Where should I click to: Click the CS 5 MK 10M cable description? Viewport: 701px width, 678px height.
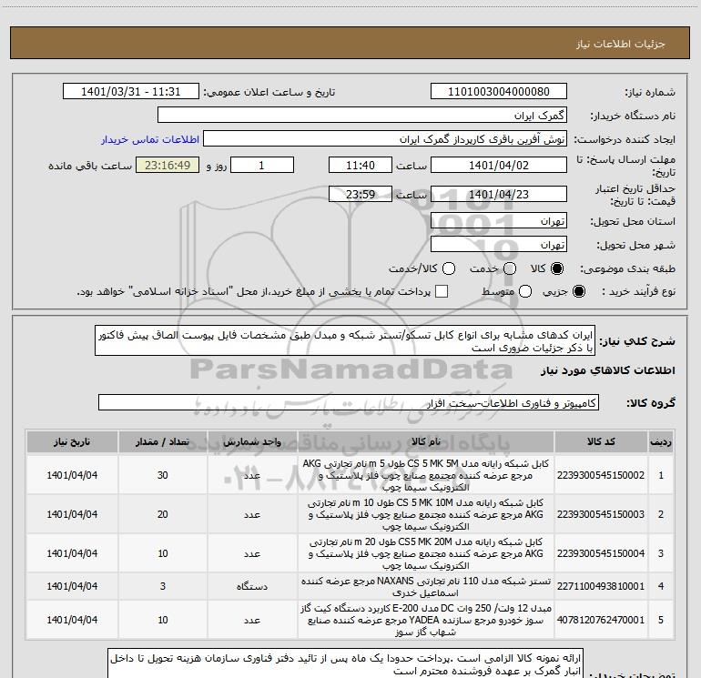pyautogui.click(x=426, y=514)
